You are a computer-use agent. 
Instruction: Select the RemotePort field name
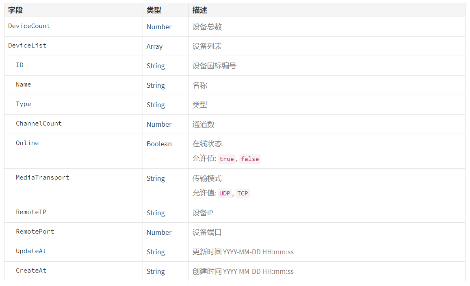point(35,232)
